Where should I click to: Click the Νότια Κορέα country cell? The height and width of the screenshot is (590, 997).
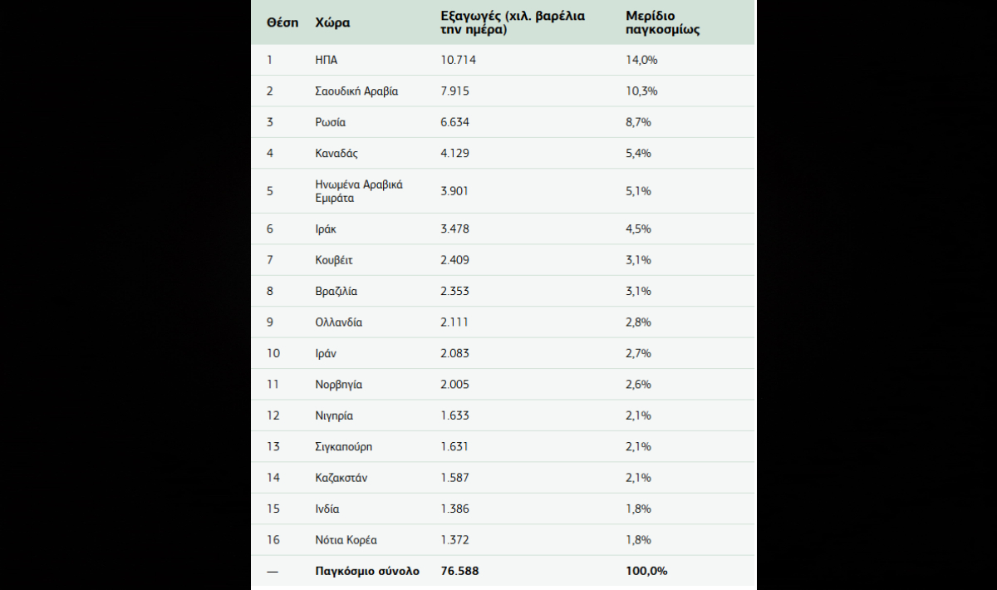click(346, 540)
